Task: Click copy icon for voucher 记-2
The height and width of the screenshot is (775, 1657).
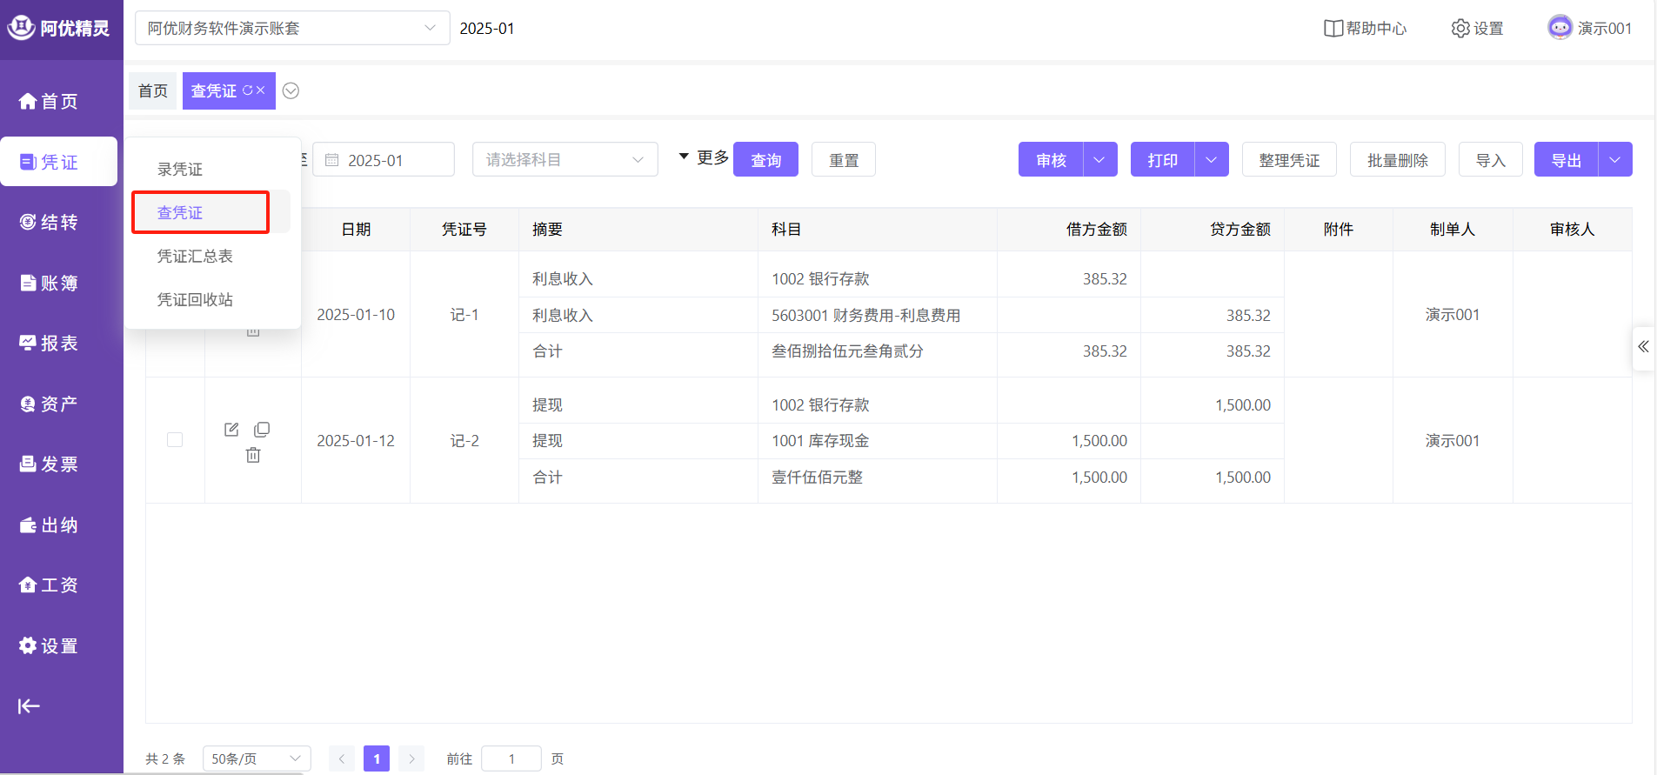Action: [262, 430]
